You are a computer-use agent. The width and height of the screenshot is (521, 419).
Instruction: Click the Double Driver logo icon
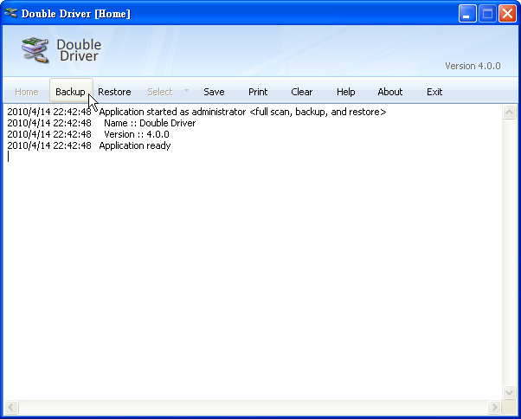[x=35, y=50]
